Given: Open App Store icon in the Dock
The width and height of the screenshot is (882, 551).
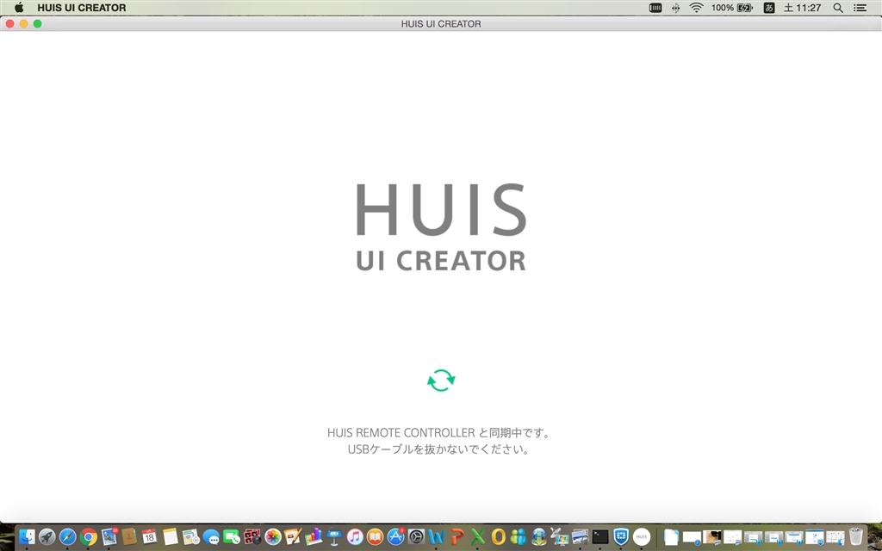Looking at the screenshot, I should pos(396,537).
